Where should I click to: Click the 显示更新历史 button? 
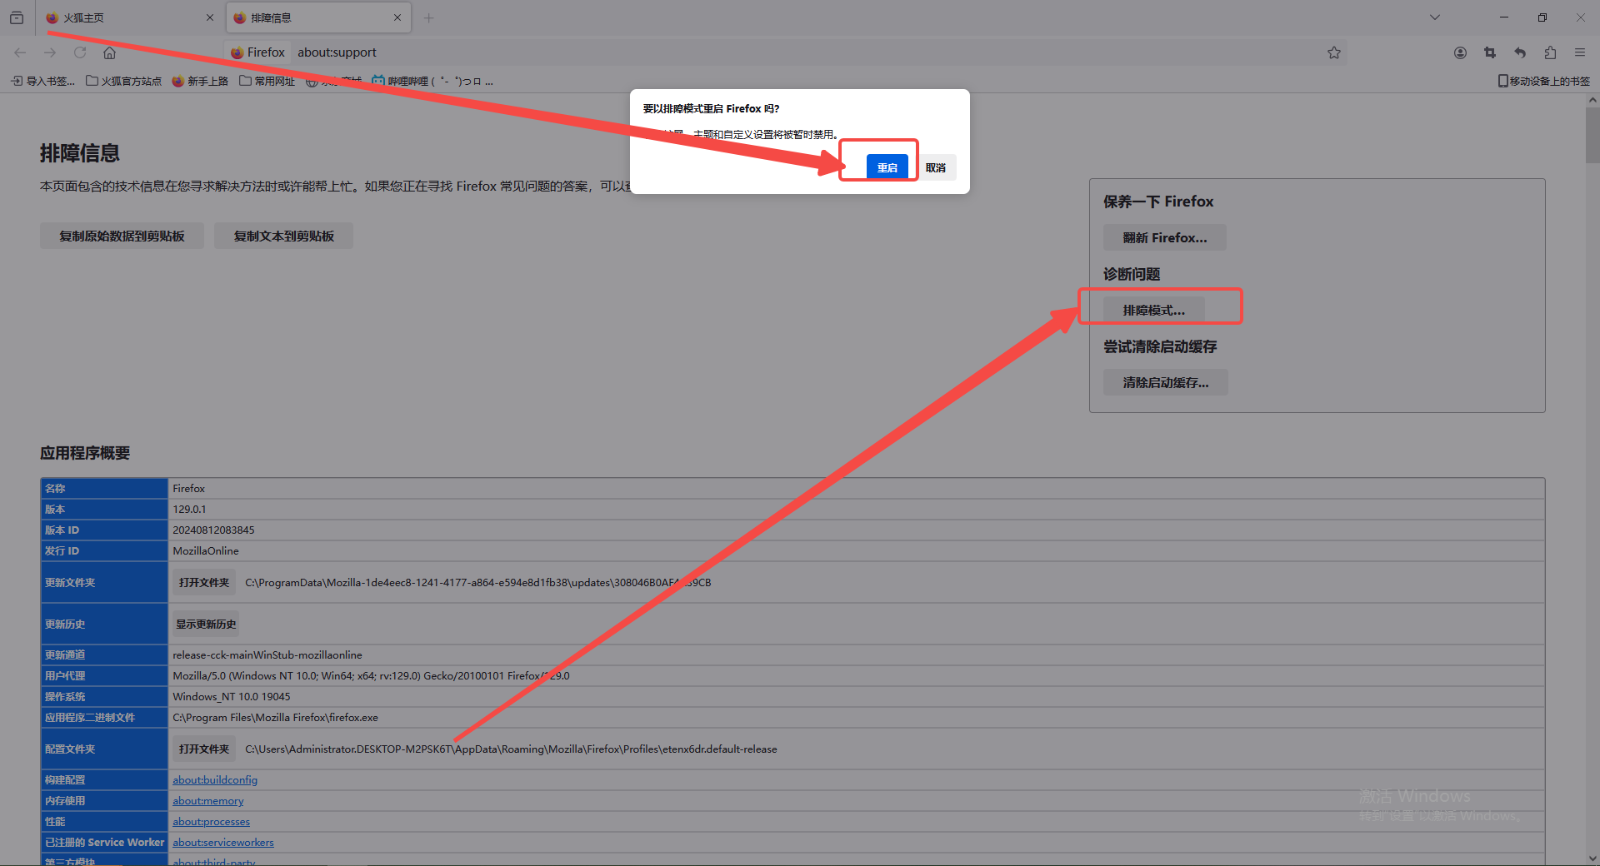click(206, 624)
